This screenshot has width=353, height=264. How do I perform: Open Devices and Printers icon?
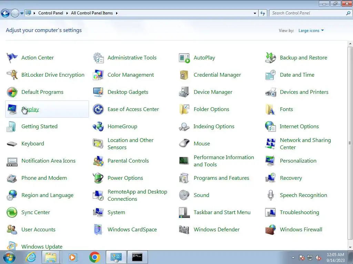270,92
